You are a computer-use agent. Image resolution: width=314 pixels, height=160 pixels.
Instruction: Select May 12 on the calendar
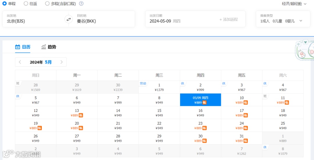pyautogui.click(x=36, y=112)
